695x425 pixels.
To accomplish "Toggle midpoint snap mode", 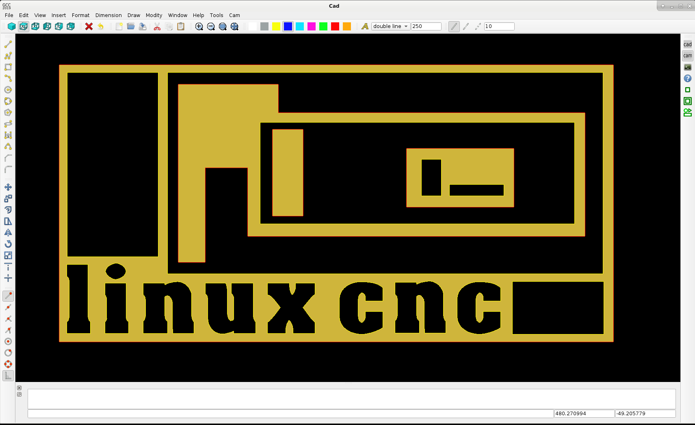I will pyautogui.click(x=8, y=307).
